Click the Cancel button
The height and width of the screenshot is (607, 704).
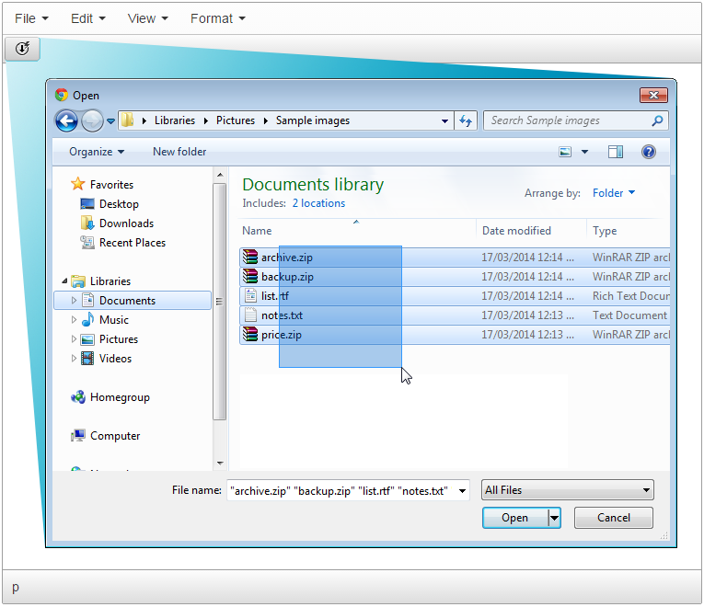coord(613,518)
